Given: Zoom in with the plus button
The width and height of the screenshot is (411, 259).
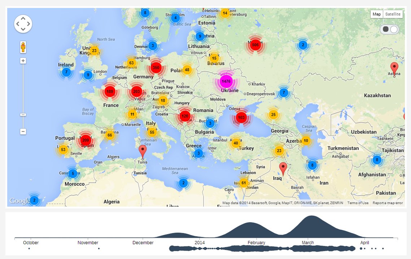Looking at the screenshot, I should (x=23, y=61).
